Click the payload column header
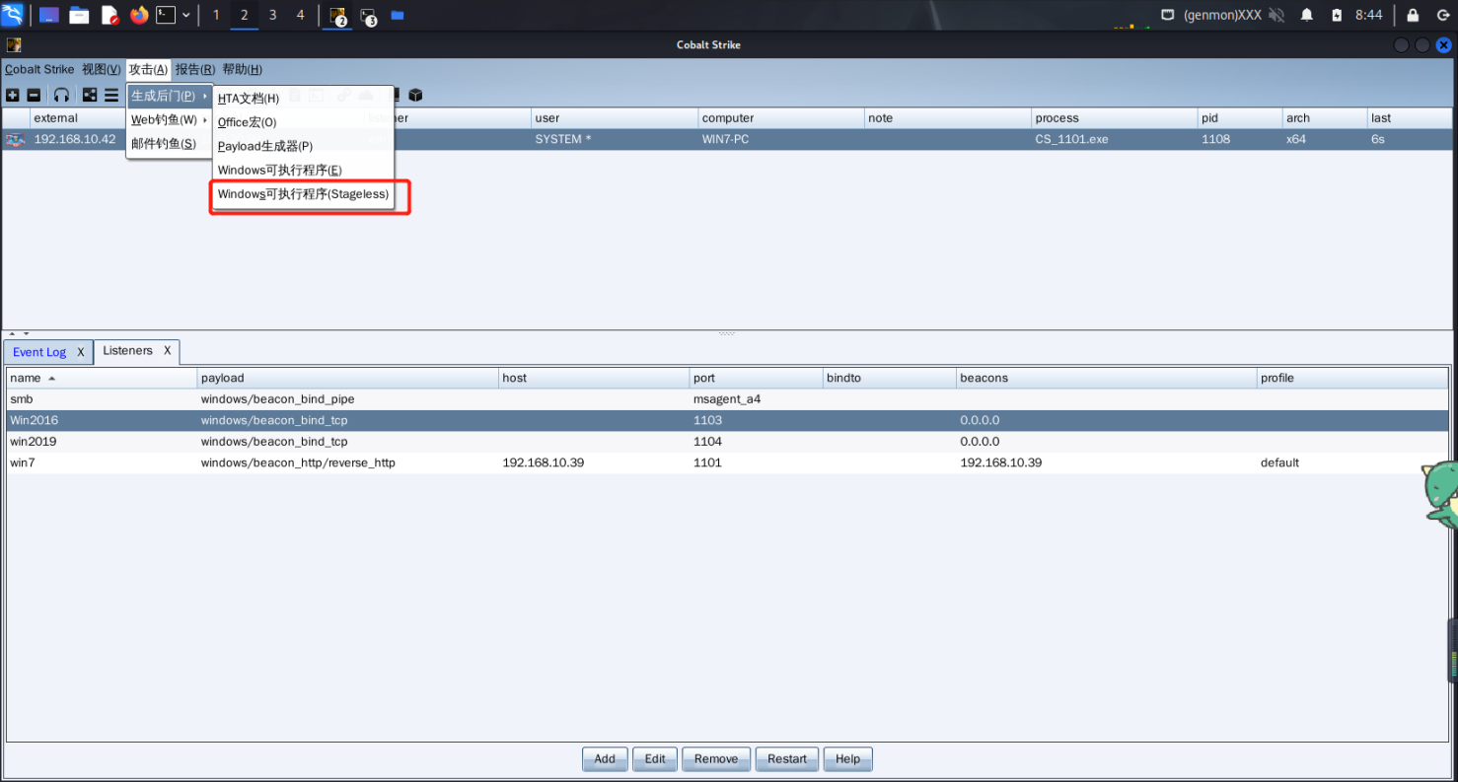Screen dimensions: 1458x782 click(347, 378)
